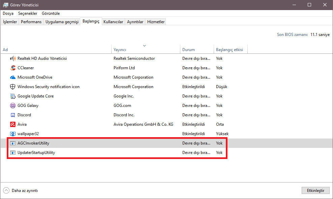Image resolution: width=333 pixels, height=199 pixels.
Task: Switch to the Hizmetler tab
Action: coord(156,22)
